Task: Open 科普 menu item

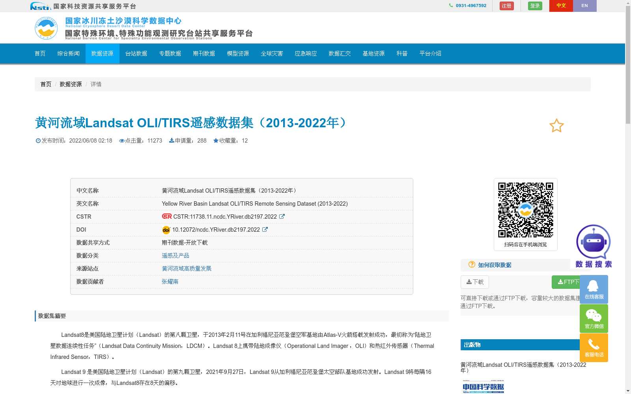Action: [x=402, y=54]
